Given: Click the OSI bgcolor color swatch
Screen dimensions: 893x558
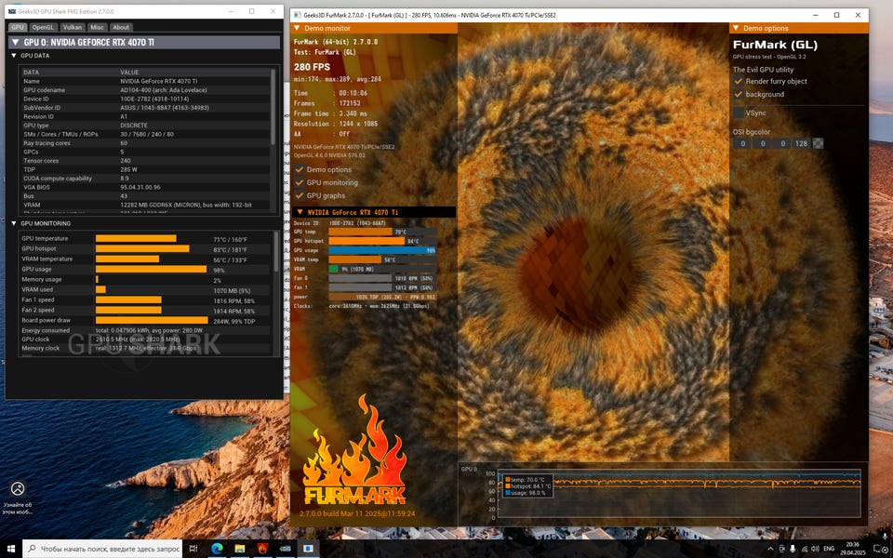Looking at the screenshot, I should point(818,143).
